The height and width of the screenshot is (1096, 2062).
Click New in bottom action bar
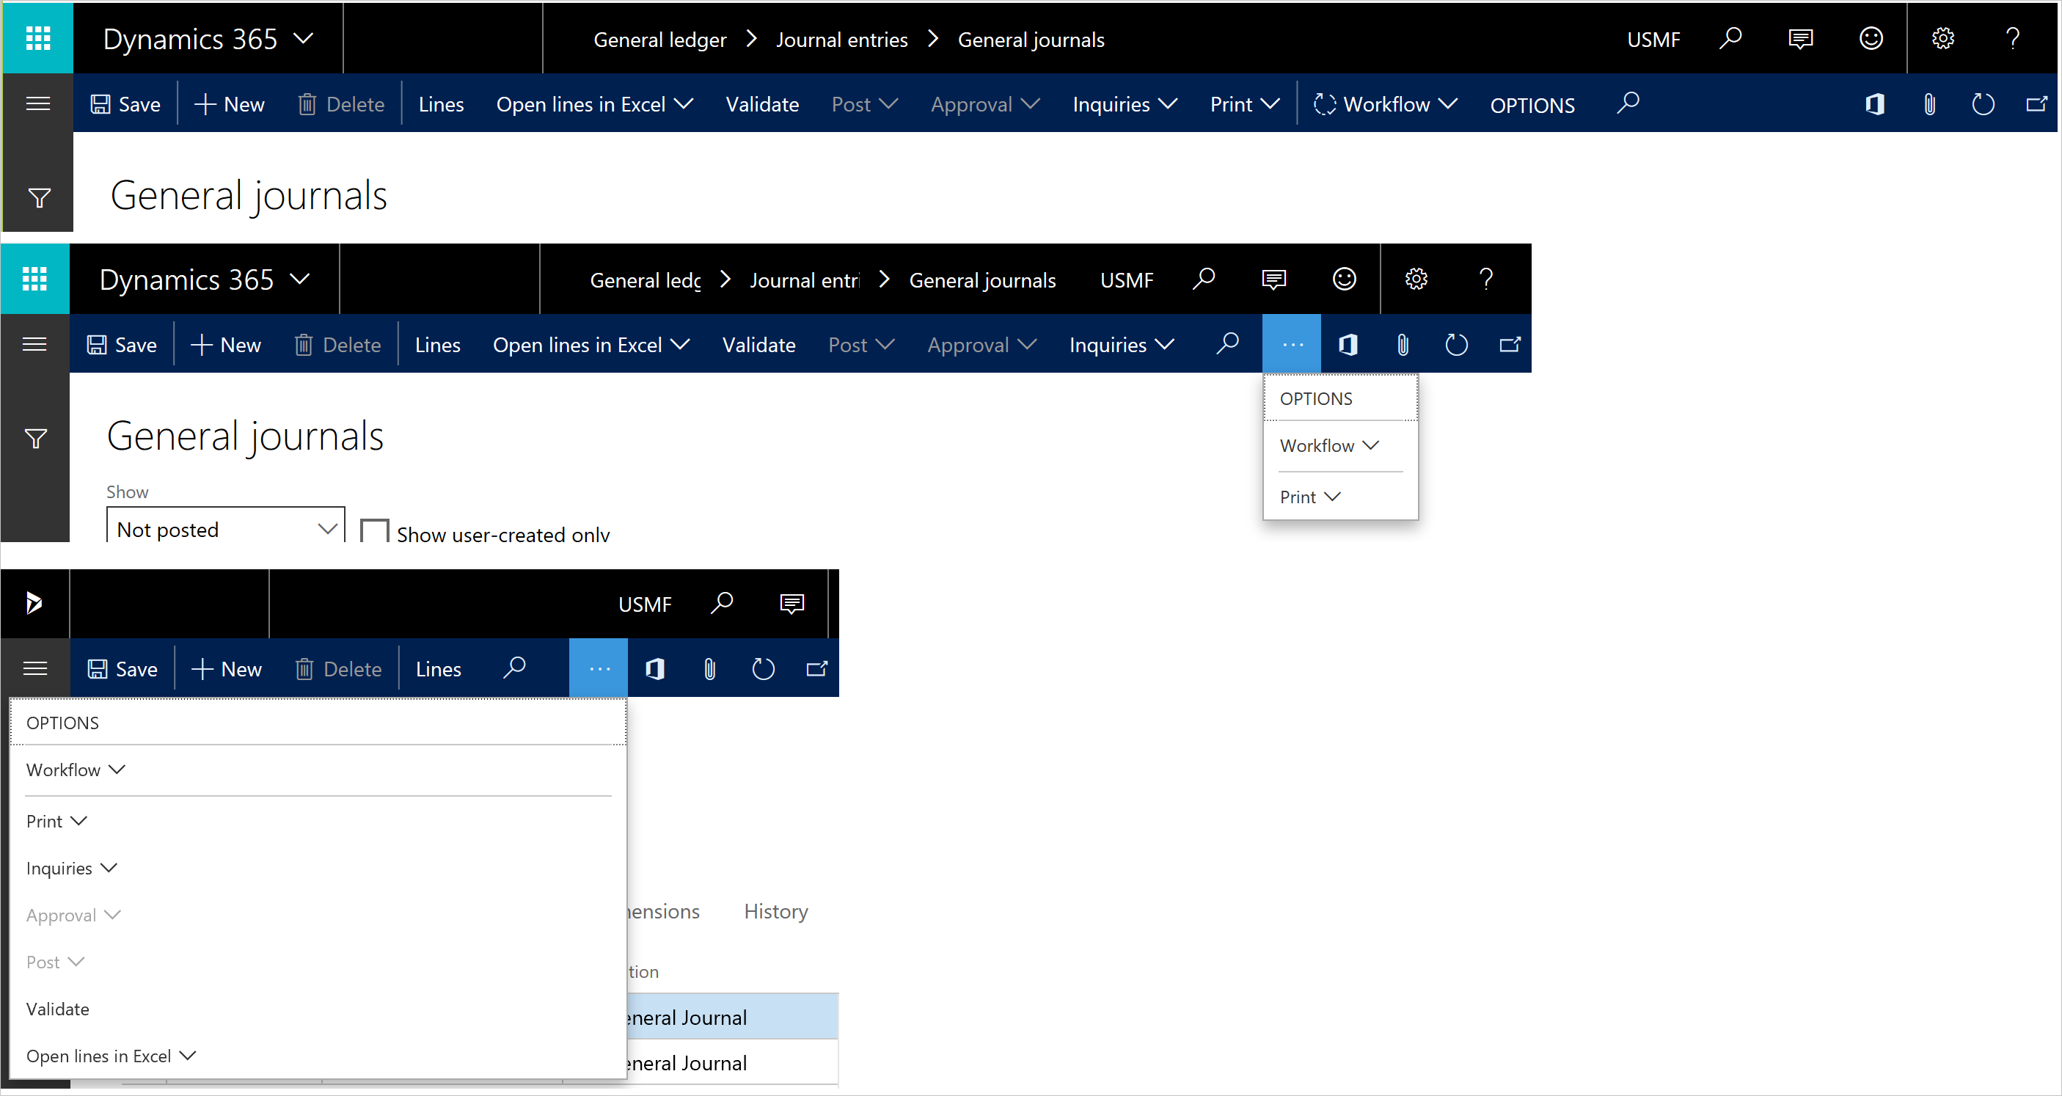coord(227,668)
